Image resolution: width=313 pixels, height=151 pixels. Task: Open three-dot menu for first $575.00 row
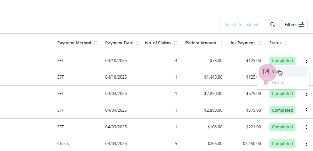click(306, 94)
